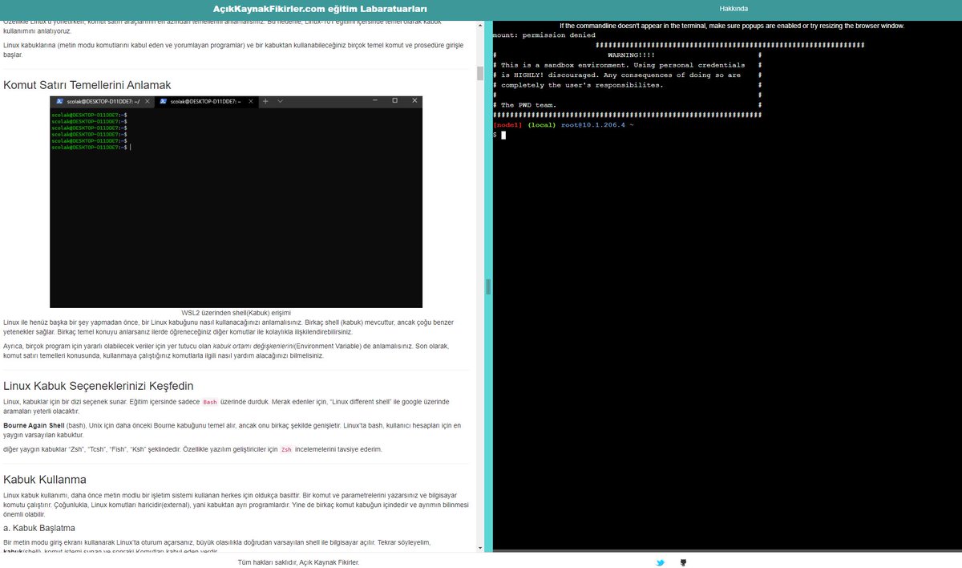Click the italic "kabuk ortamı değişkenlerin" text
962x568 pixels.
(x=253, y=346)
